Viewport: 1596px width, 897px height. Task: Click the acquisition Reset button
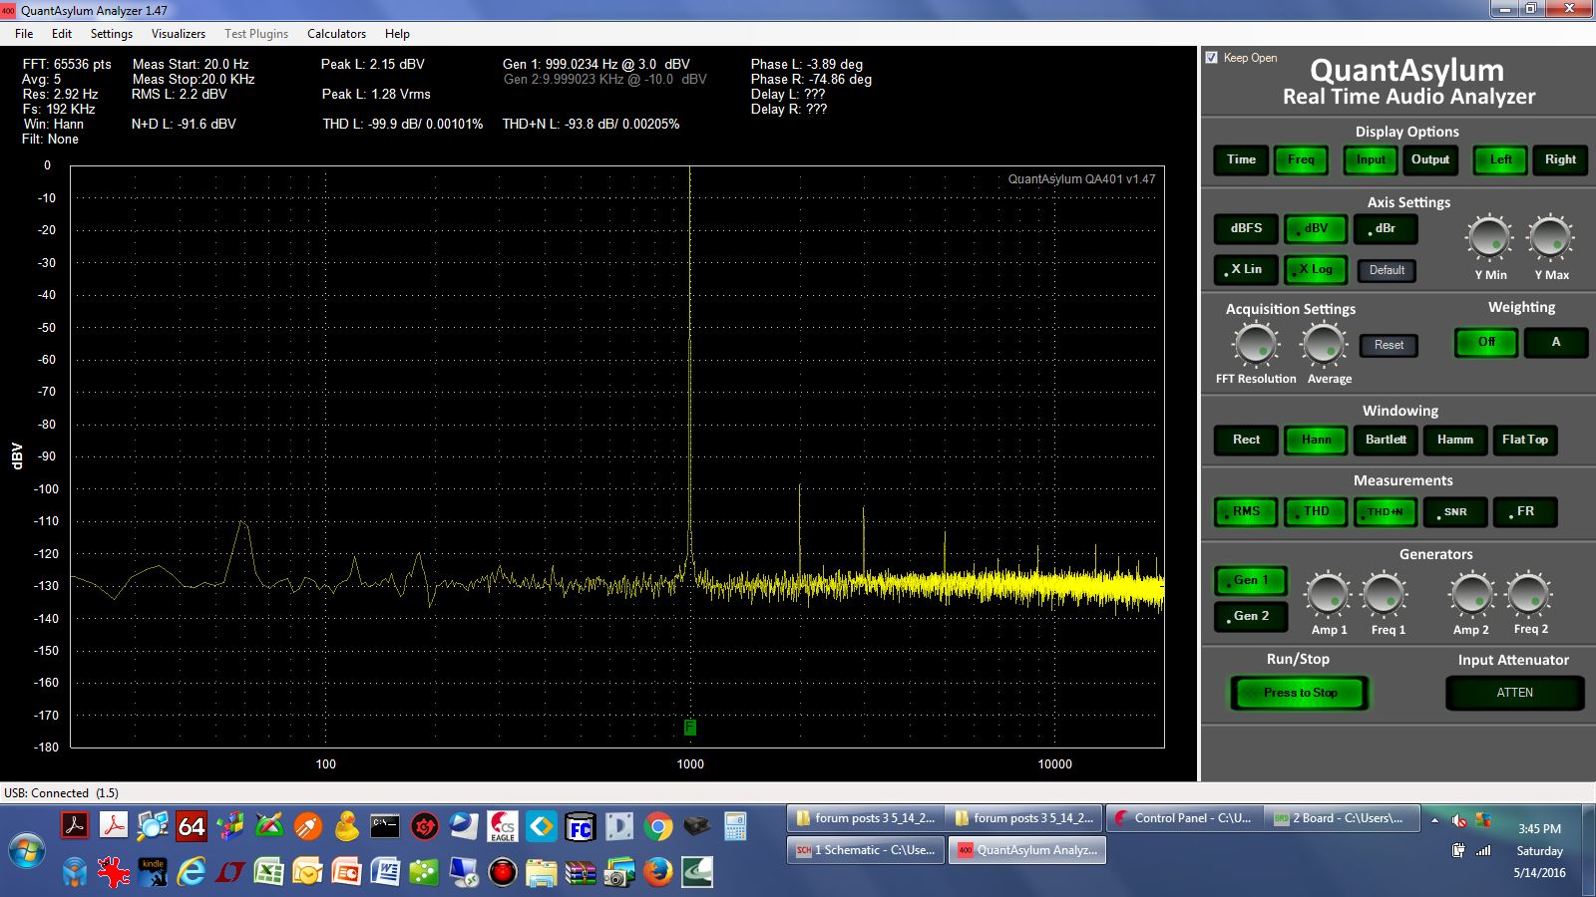(x=1389, y=345)
